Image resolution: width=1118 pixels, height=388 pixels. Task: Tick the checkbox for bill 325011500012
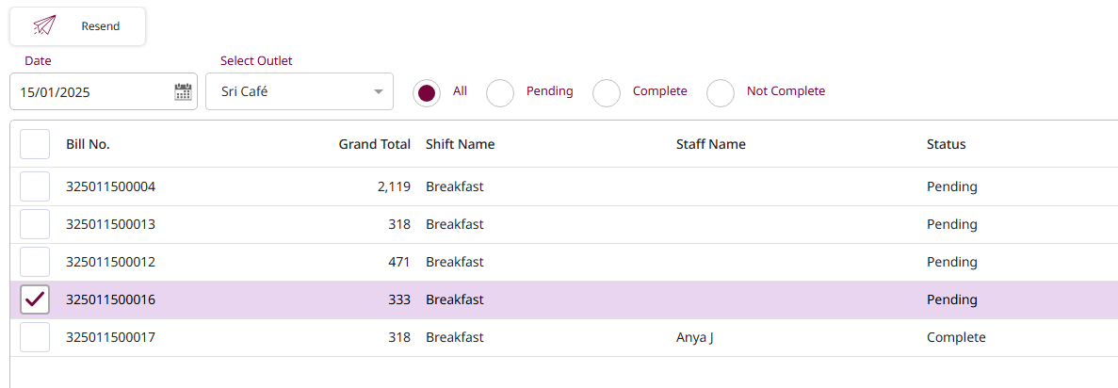click(x=35, y=262)
